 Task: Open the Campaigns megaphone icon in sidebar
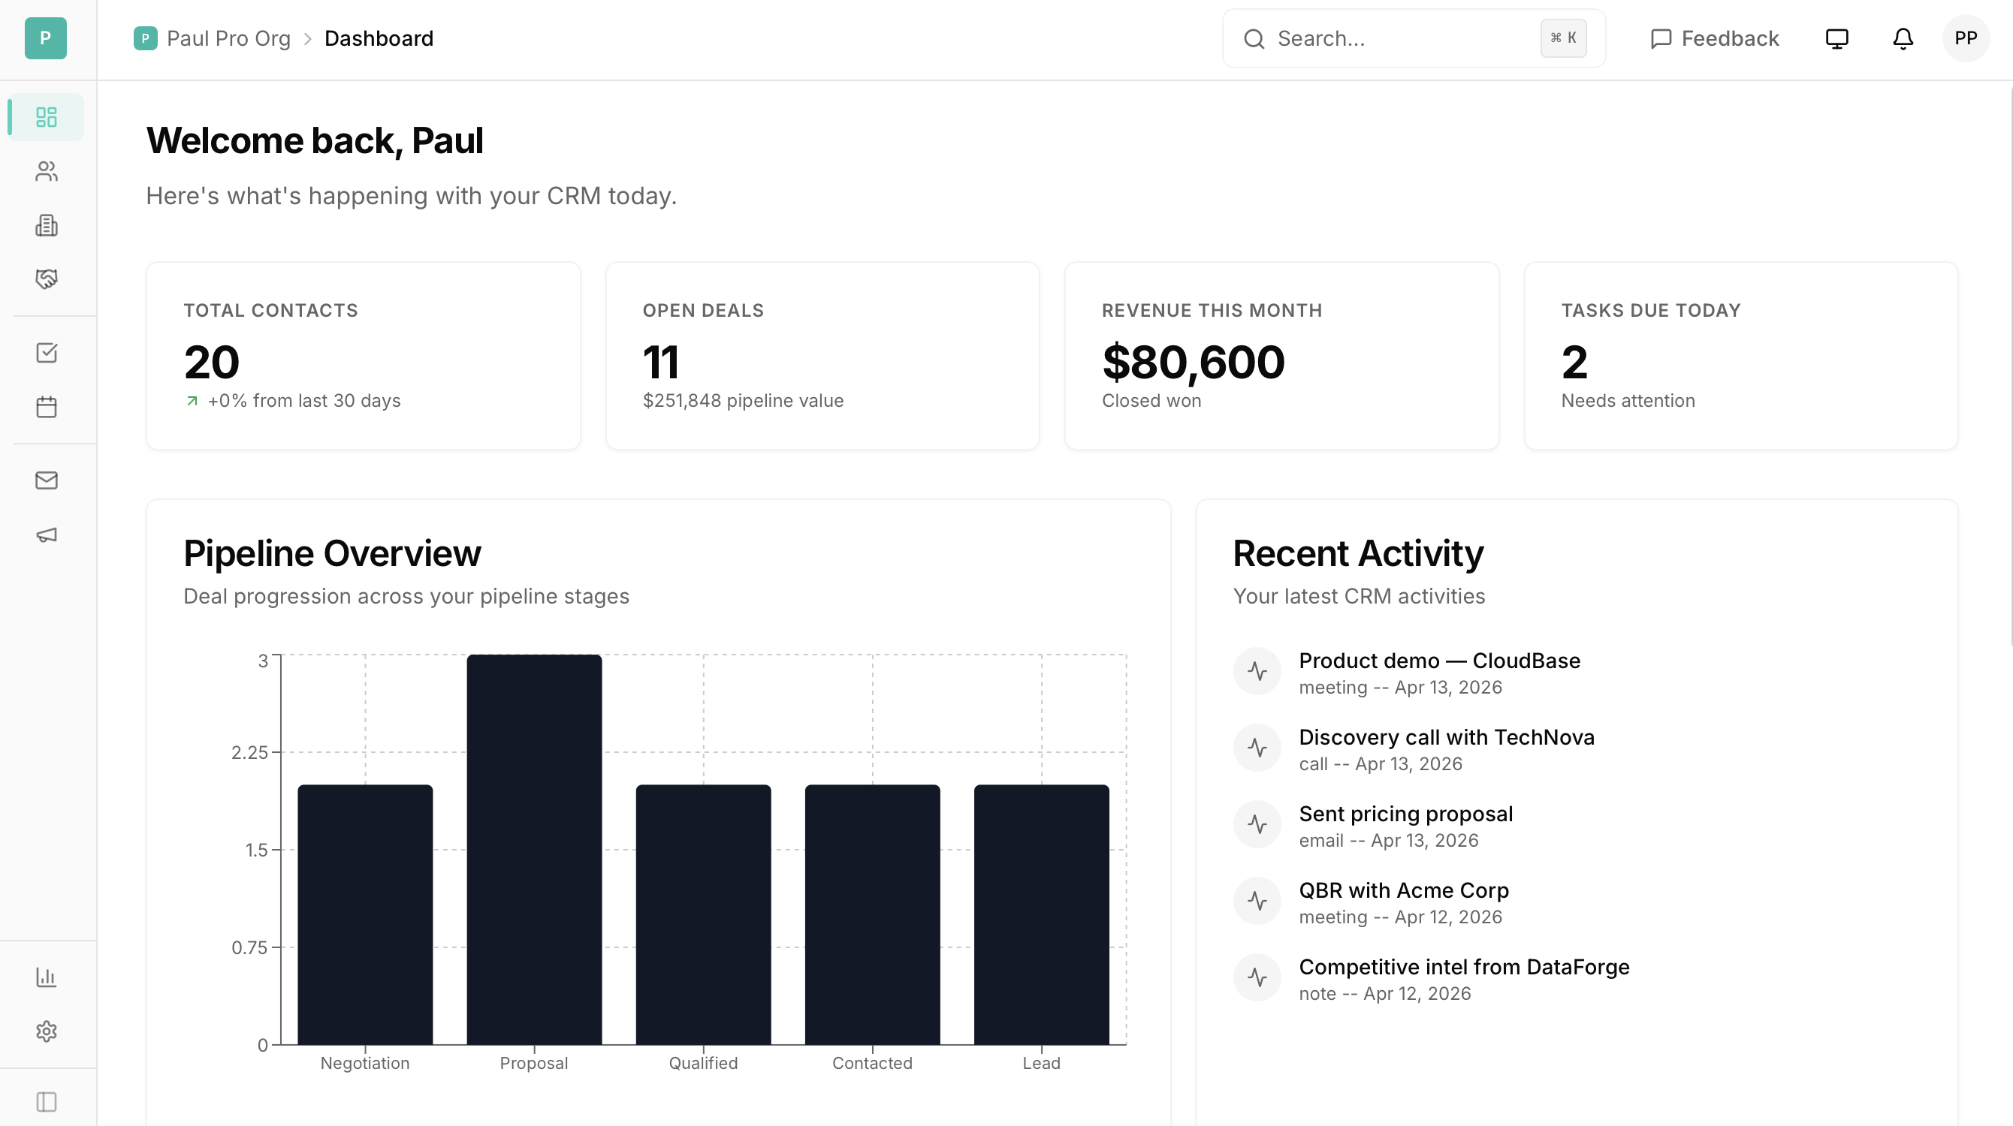coord(46,535)
